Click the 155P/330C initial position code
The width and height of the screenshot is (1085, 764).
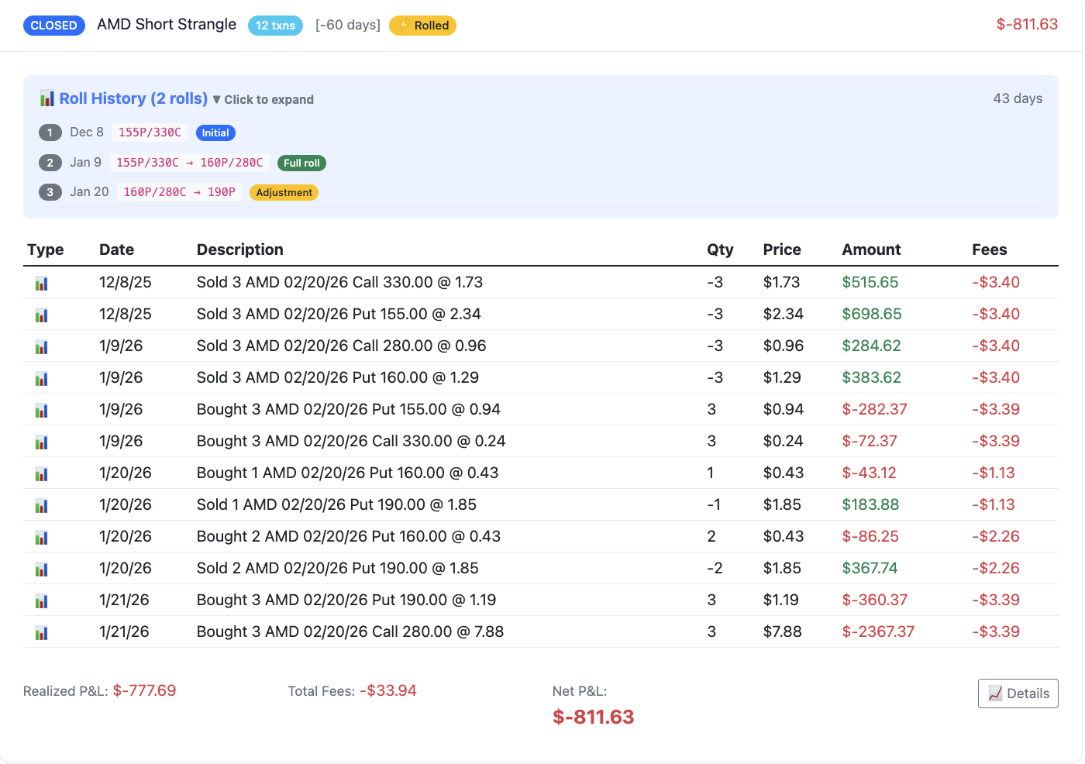pyautogui.click(x=150, y=132)
